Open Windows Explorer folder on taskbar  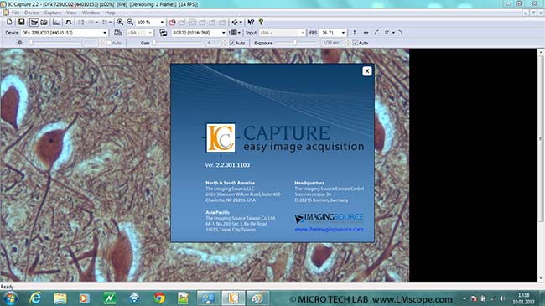pyautogui.click(x=60, y=298)
